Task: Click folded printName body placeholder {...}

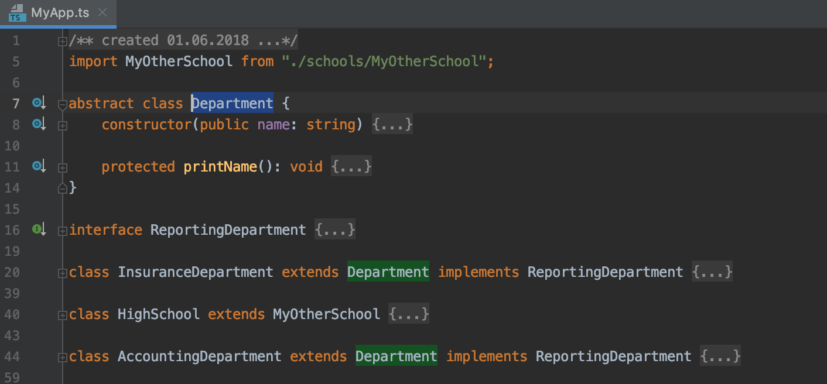Action: coord(351,167)
